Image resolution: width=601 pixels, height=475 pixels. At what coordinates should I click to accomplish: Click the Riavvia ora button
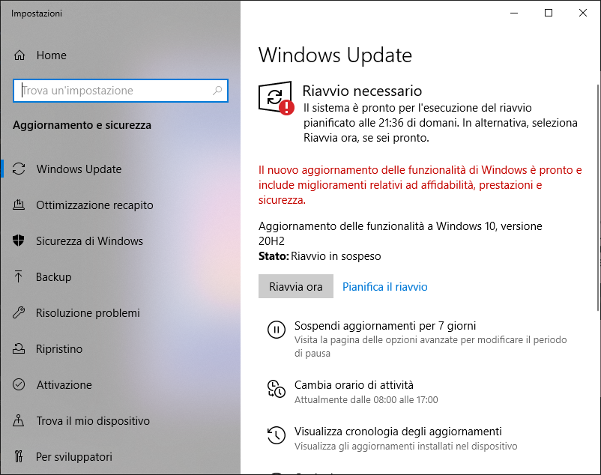tap(296, 286)
